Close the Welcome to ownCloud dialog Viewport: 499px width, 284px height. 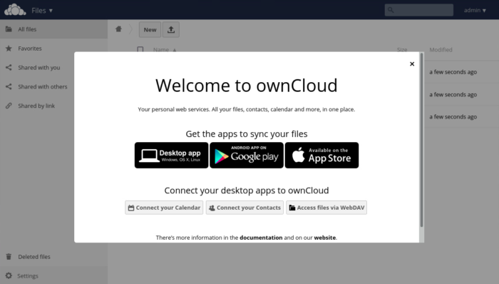coord(412,64)
